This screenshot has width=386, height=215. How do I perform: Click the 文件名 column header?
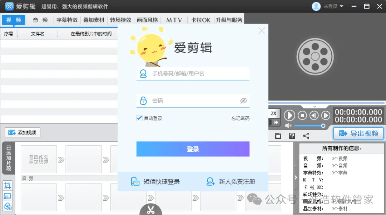point(38,34)
